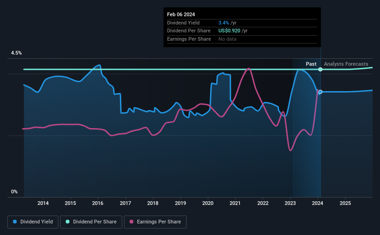This screenshot has width=380, height=235.
Task: Click the 3.4% dividend yield value in tooltip
Action: coord(224,23)
